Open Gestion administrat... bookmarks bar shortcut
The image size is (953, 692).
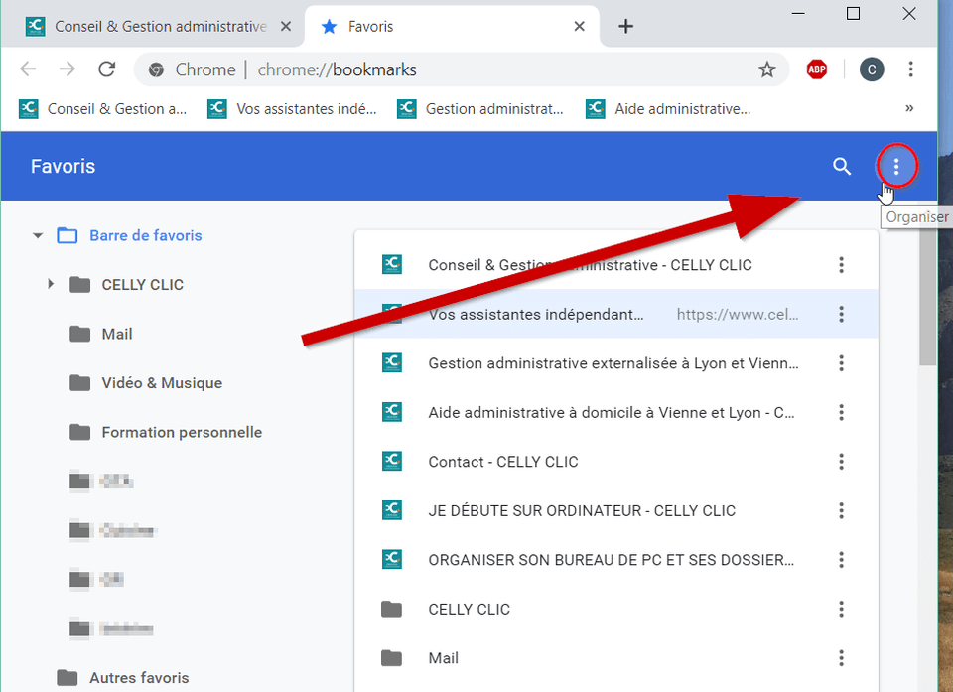point(480,109)
